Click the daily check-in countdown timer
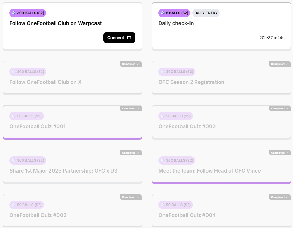 (272, 38)
